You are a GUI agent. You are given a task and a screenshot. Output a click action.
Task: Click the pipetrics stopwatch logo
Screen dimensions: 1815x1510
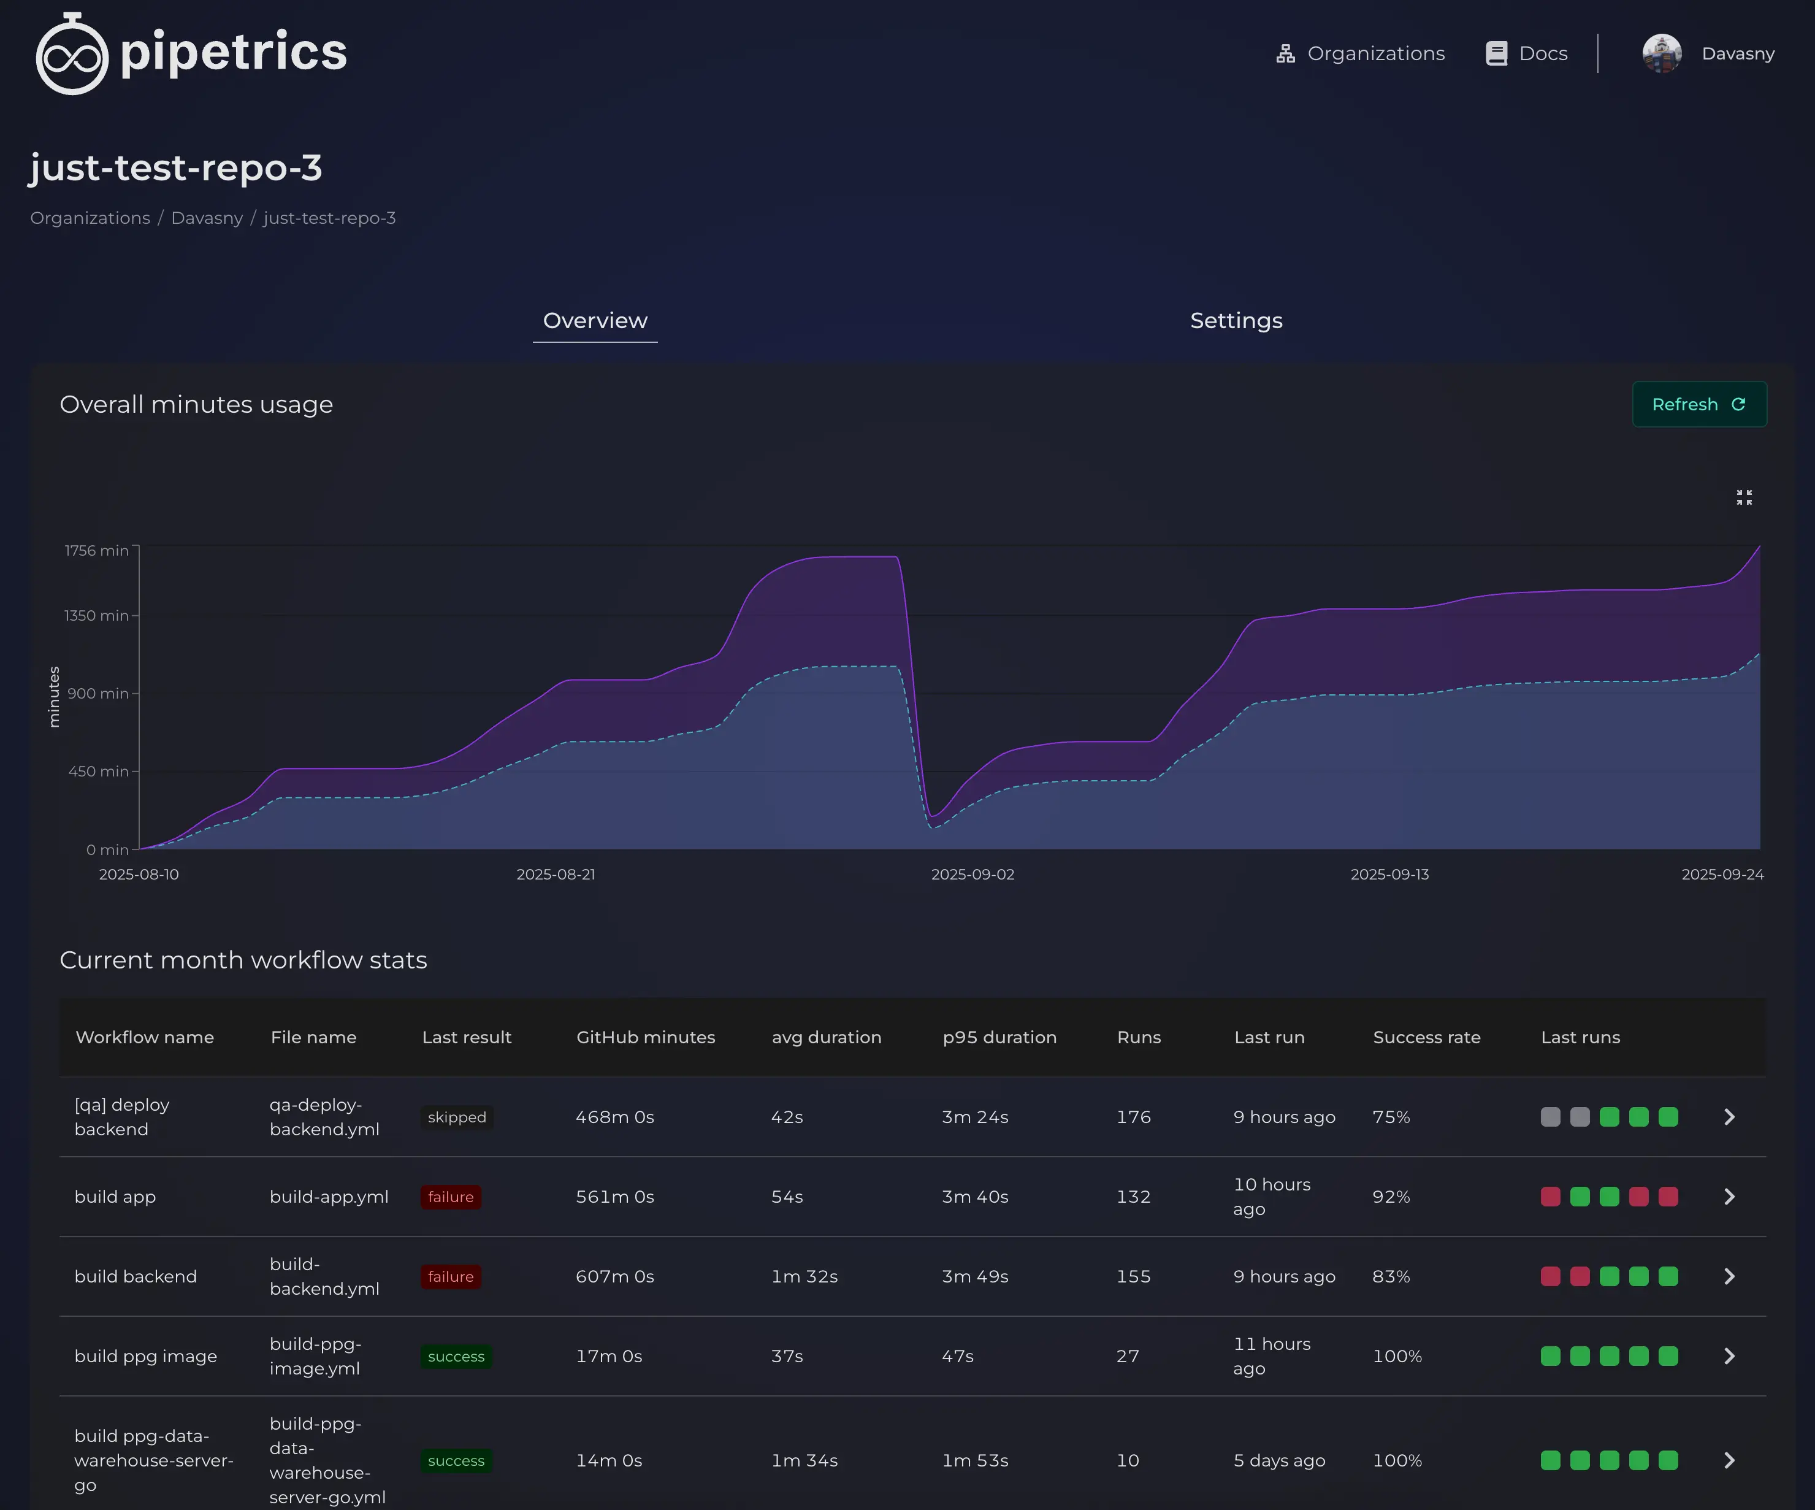click(72, 53)
